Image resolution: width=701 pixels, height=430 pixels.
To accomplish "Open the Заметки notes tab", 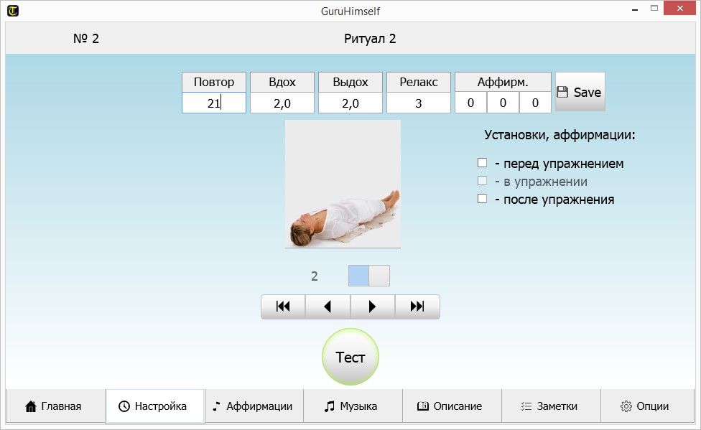I will coord(550,406).
